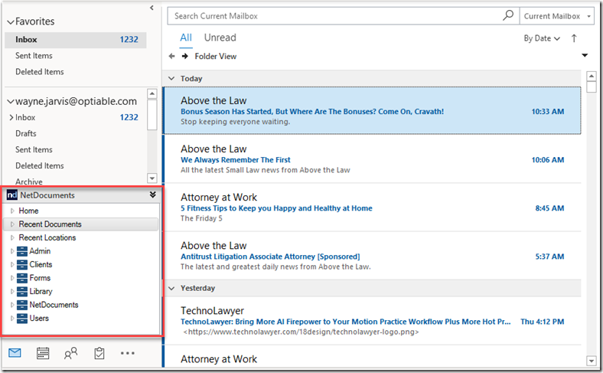Open the Drafts folder
This screenshot has width=603, height=373.
[x=26, y=133]
